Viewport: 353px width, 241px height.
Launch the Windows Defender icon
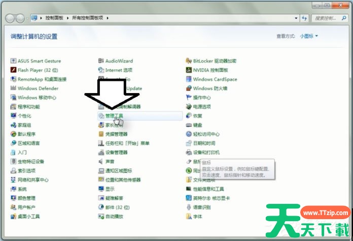(x=14, y=88)
